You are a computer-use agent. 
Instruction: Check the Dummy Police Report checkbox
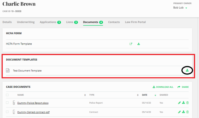pos(7,103)
